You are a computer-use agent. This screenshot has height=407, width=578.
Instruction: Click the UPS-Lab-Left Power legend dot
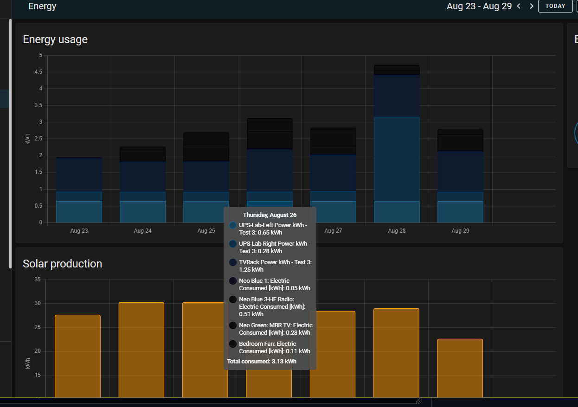click(232, 225)
